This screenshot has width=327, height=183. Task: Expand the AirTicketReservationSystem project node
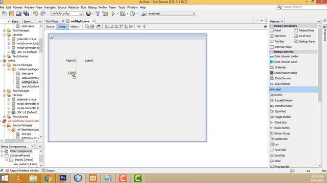(1, 121)
